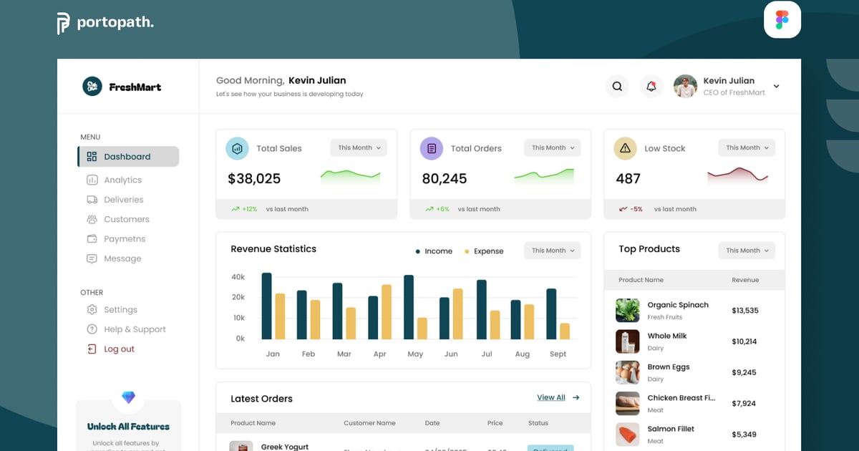Viewport: 859px width, 451px height.
Task: Click the search magnifier icon
Action: tap(617, 87)
